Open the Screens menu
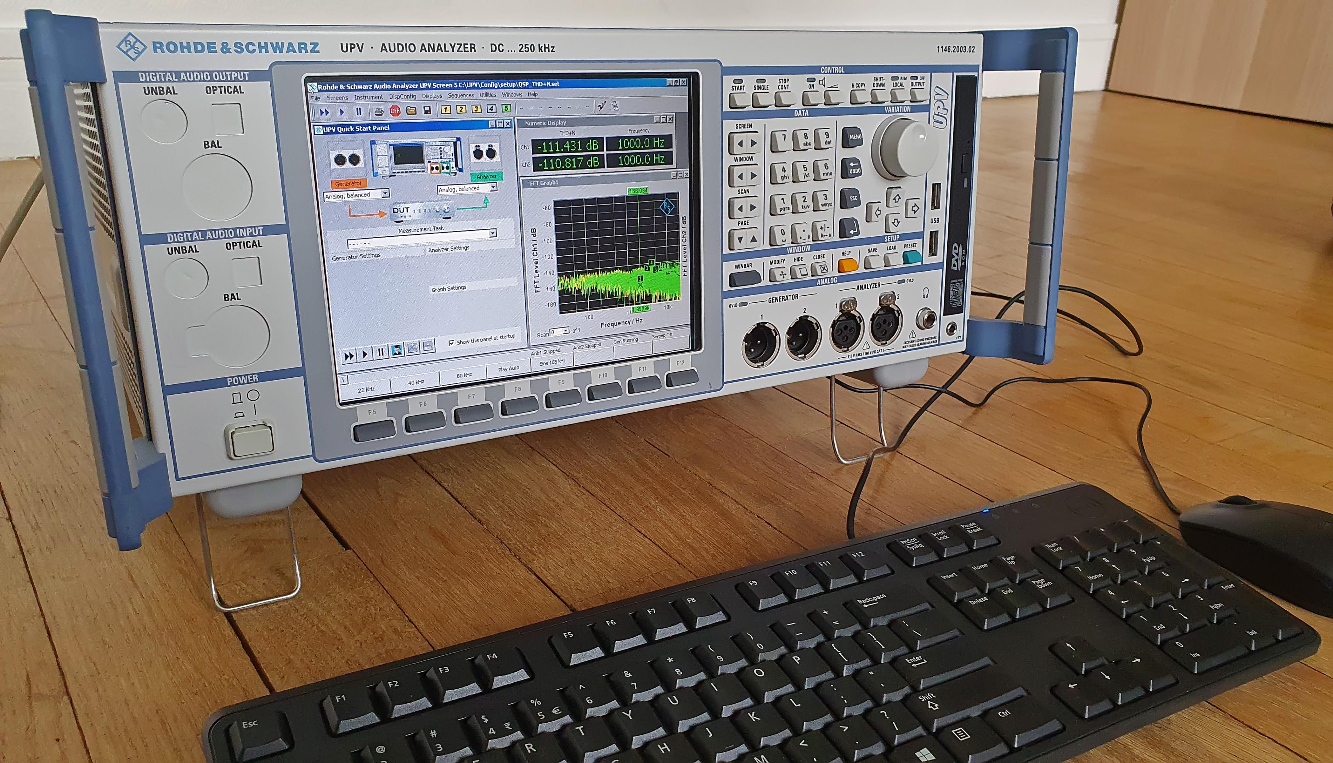The width and height of the screenshot is (1333, 763). pos(337,97)
